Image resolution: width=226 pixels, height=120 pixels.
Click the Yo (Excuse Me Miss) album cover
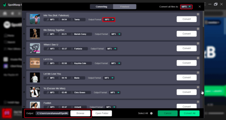point(35,92)
